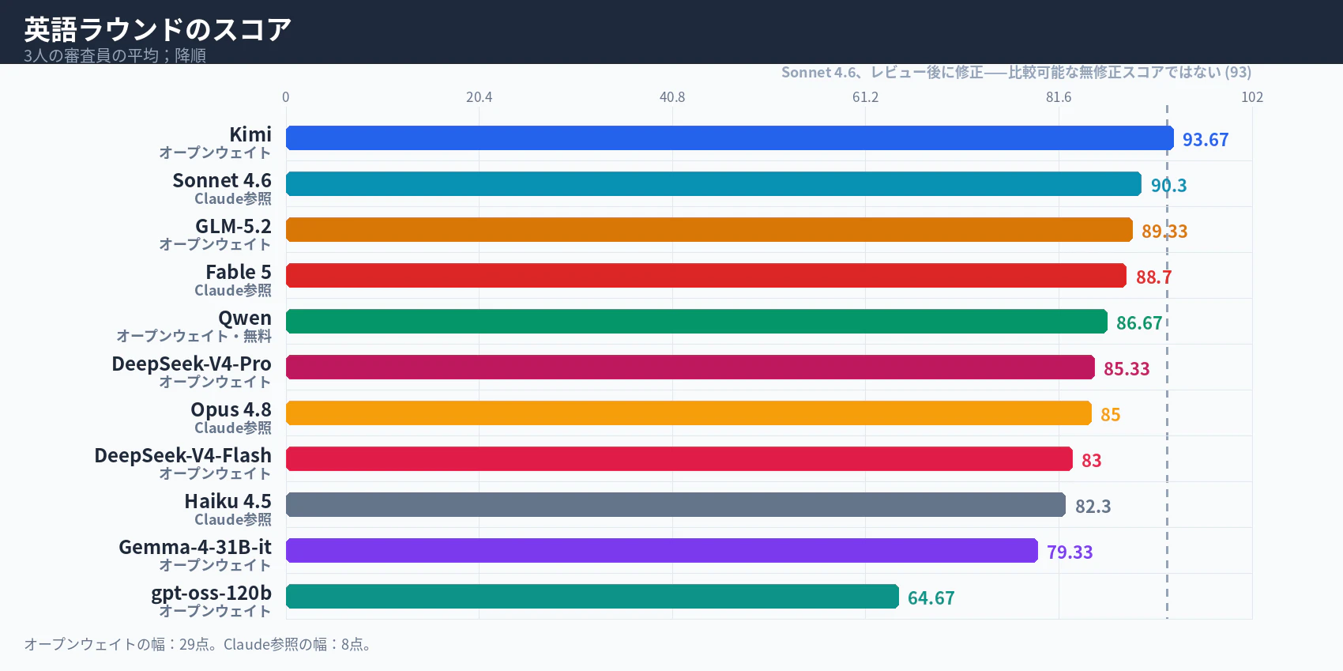Select the axis tick label 81.6
1343x671 pixels.
tap(1059, 96)
